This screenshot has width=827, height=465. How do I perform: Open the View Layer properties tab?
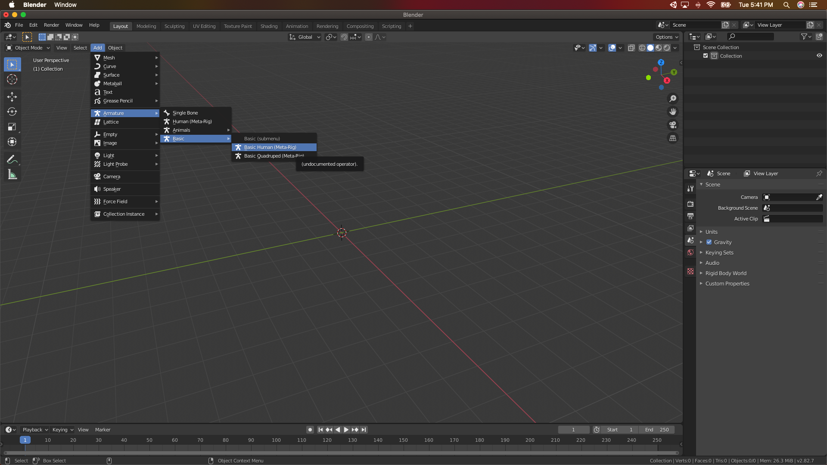pos(690,228)
